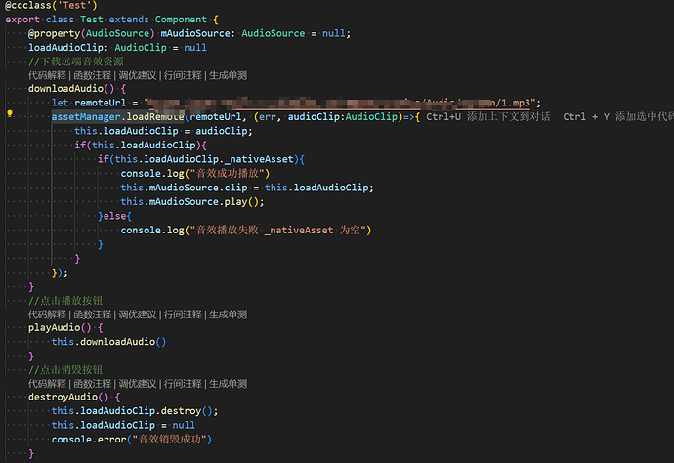Click the comment //点击播放按钮

65,301
